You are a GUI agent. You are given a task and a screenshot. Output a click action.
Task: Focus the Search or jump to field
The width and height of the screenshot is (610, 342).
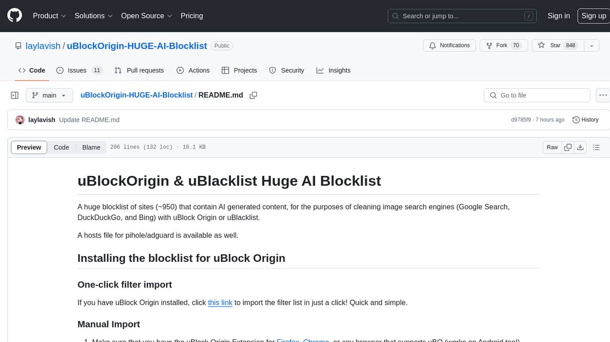tap(463, 16)
